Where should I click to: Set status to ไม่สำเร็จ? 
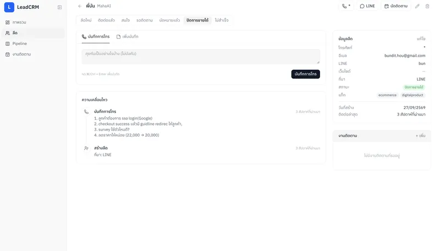pos(222,20)
